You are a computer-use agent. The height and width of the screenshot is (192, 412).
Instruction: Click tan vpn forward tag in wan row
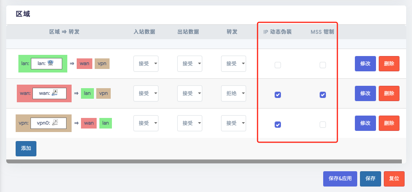pyautogui.click(x=104, y=93)
